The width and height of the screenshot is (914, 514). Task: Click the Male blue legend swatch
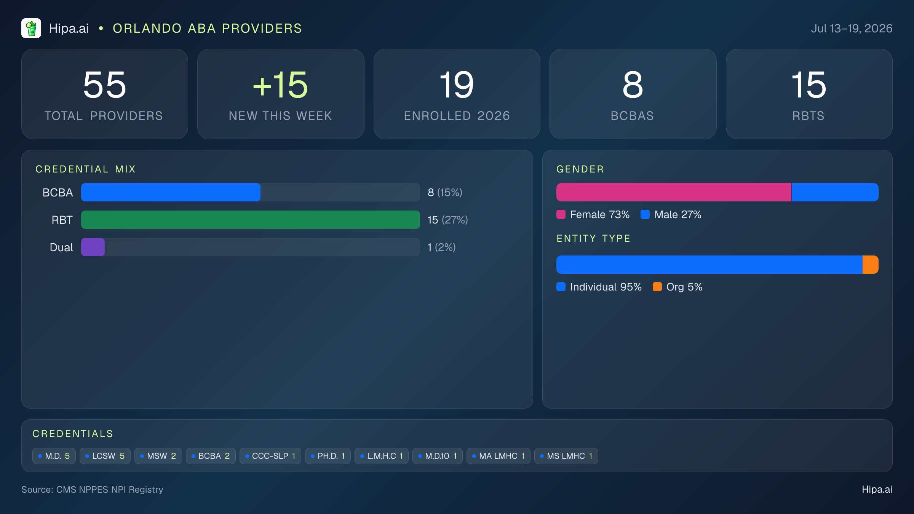[x=645, y=214]
